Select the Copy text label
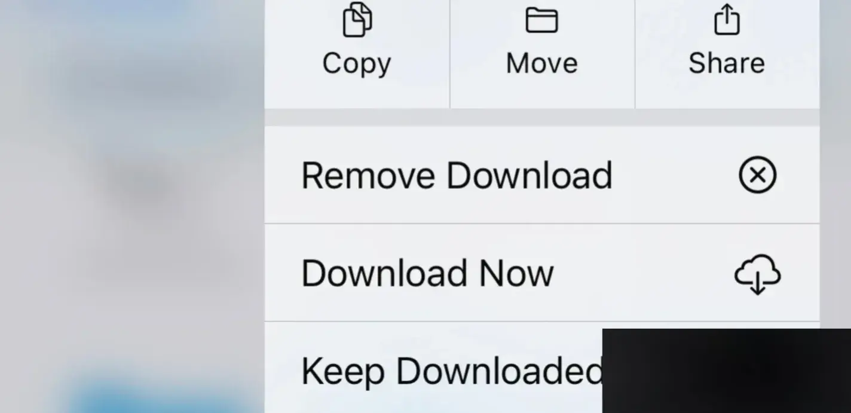The image size is (851, 413). point(357,63)
